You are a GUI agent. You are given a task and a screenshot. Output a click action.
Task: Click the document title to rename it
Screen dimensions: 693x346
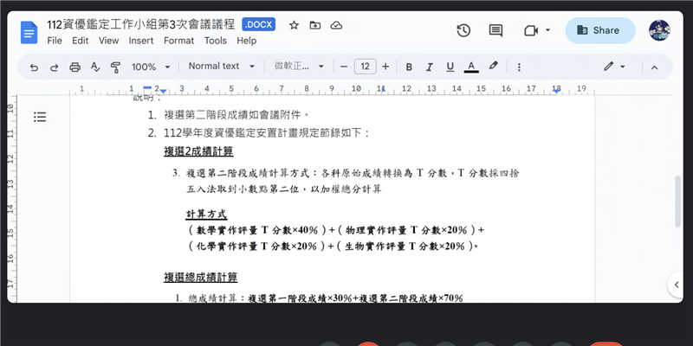[141, 25]
